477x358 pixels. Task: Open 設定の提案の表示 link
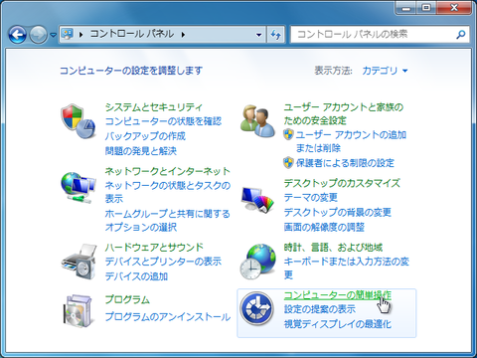[320, 309]
